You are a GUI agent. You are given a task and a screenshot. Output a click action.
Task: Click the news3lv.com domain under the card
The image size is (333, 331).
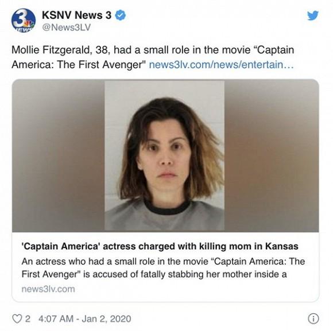click(x=48, y=289)
